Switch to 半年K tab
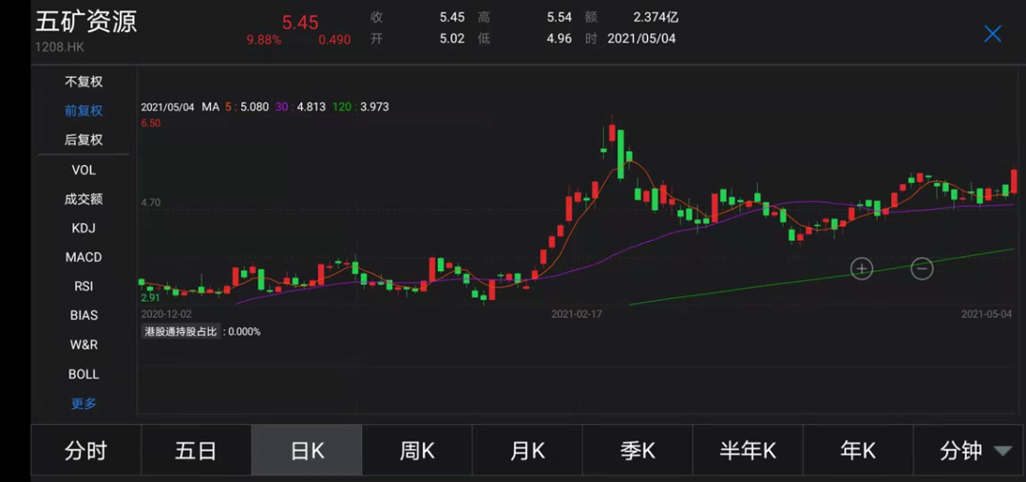Viewport: 1026px width, 482px height. point(748,450)
